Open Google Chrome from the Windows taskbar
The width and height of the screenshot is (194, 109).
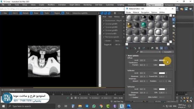coord(101,106)
